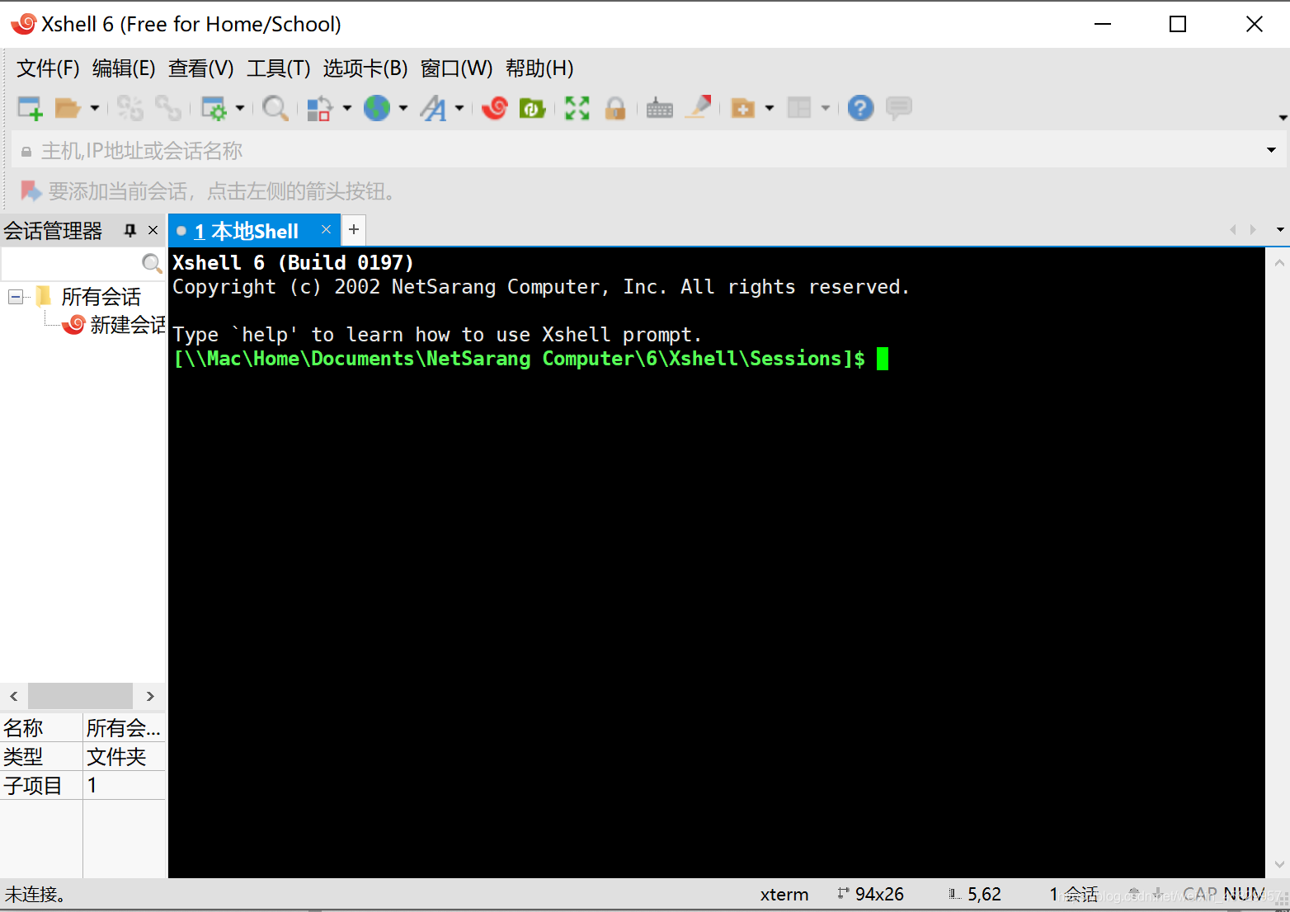Viewport: 1290px width, 912px height.
Task: Open the Font settings icon
Action: (x=433, y=108)
